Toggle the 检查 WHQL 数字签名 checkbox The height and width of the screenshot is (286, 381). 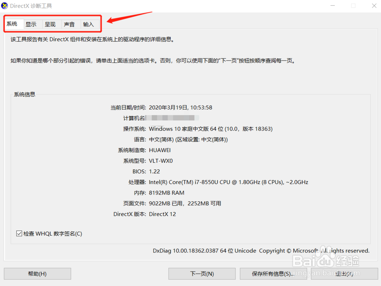(19, 233)
